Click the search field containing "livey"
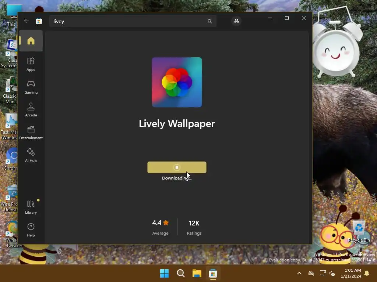This screenshot has width=377, height=282. (x=133, y=21)
